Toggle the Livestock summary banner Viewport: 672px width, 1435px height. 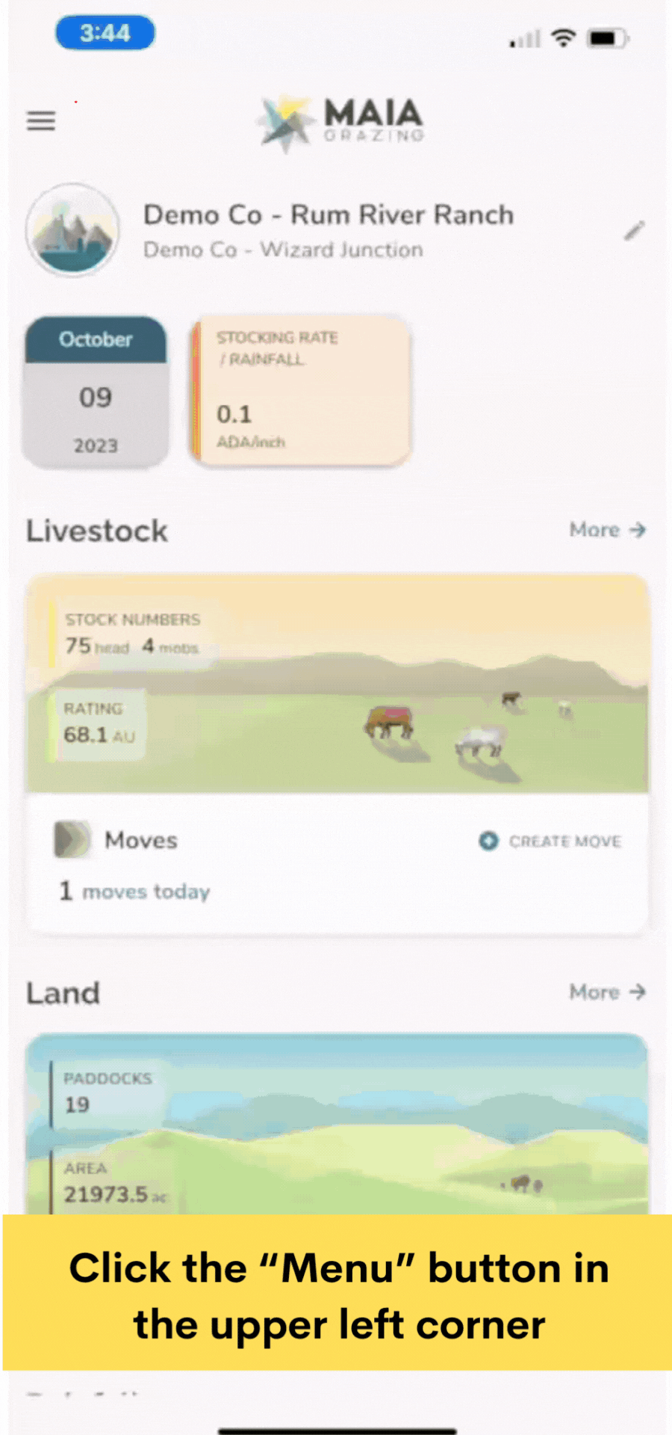tap(336, 682)
